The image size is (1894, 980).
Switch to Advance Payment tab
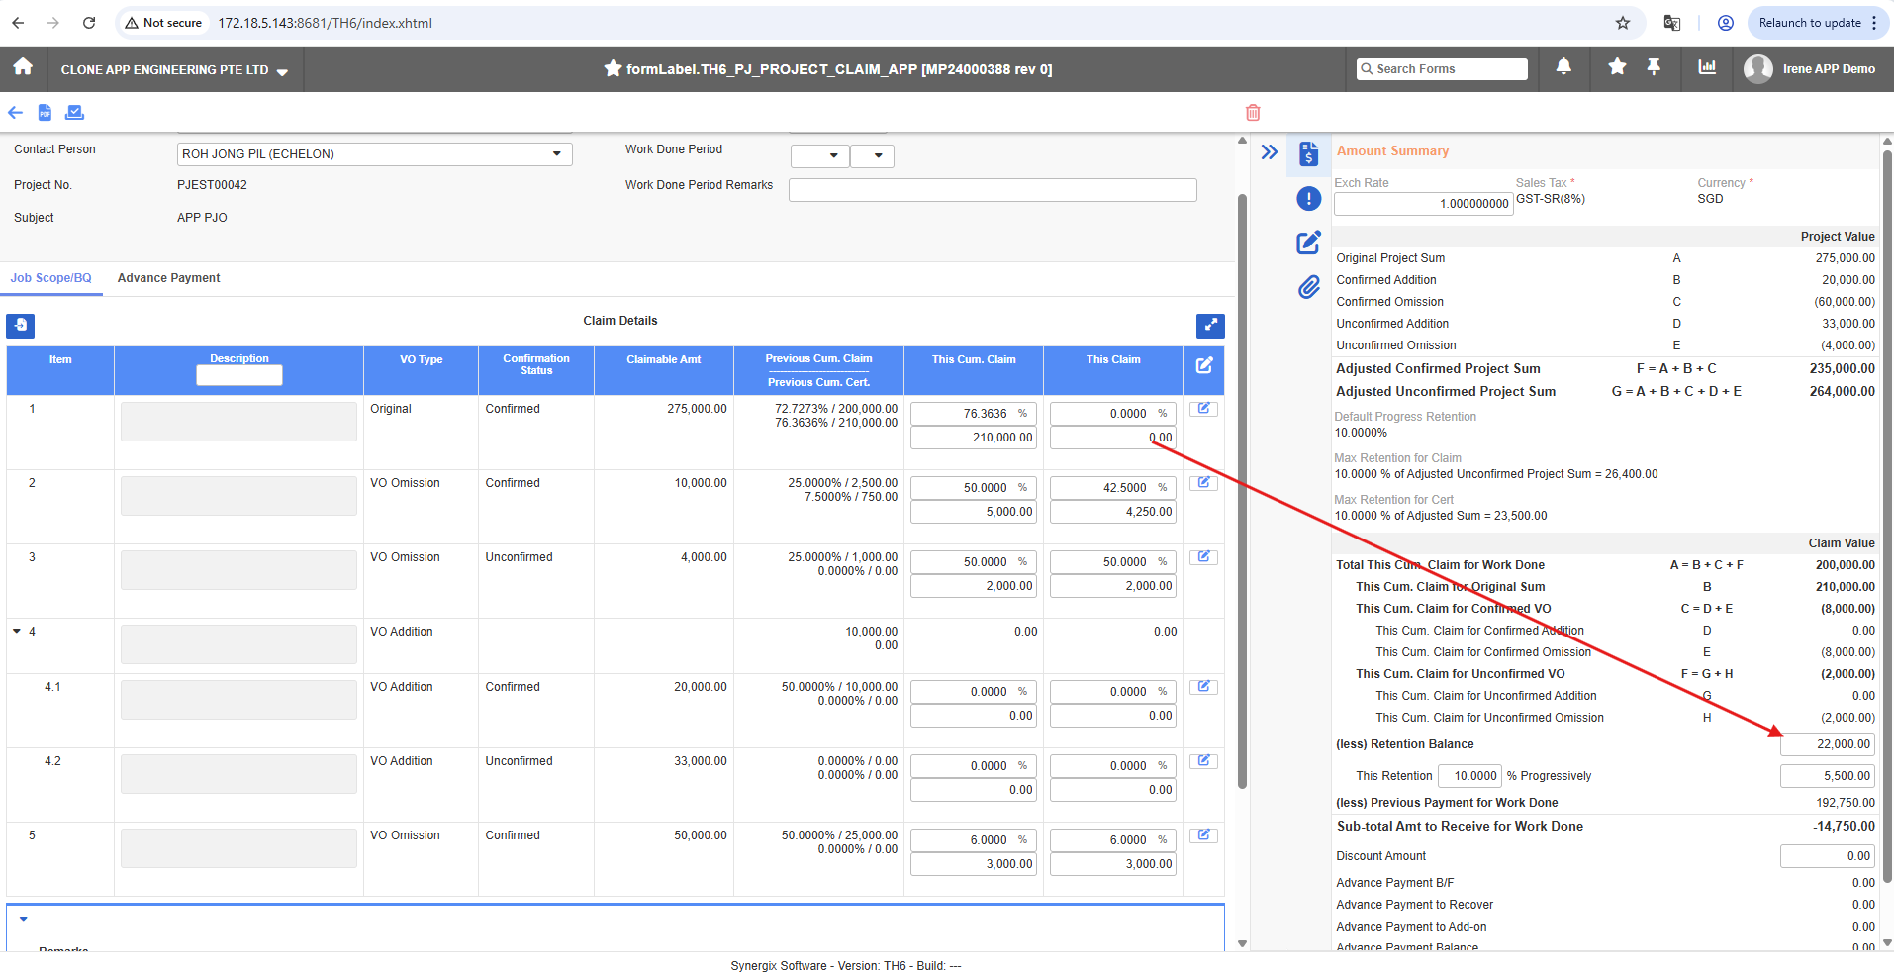(168, 278)
